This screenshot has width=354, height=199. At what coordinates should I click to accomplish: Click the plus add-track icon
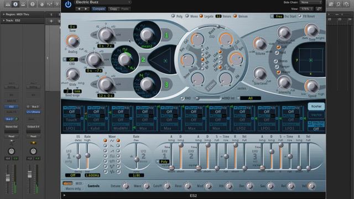51,21
